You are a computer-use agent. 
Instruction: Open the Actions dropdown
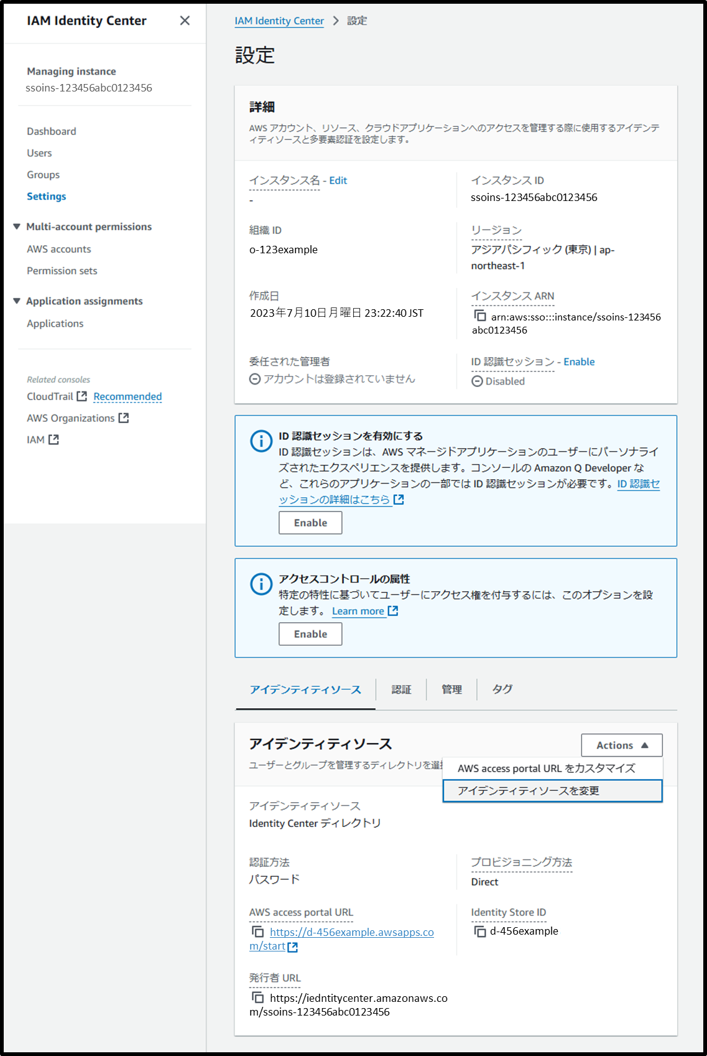(622, 745)
